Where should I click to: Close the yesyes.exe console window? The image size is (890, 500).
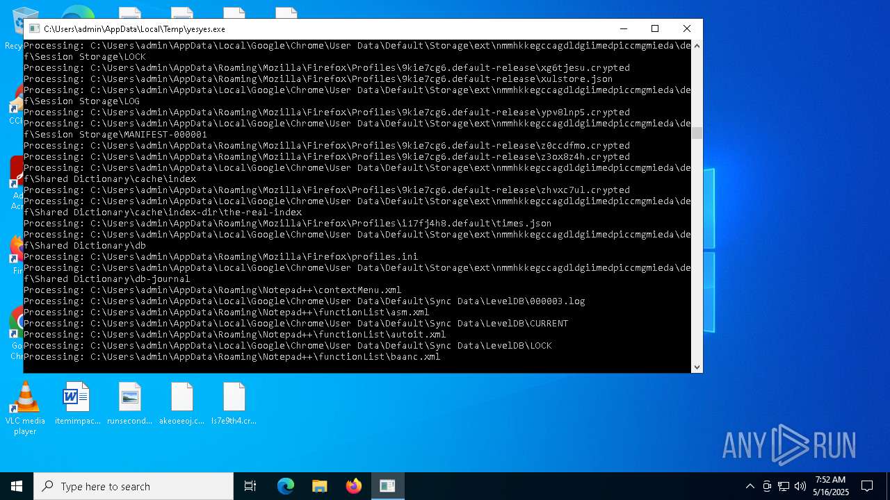click(x=687, y=29)
